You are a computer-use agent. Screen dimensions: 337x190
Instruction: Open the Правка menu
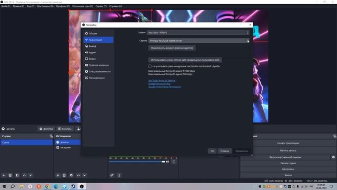(18, 6)
